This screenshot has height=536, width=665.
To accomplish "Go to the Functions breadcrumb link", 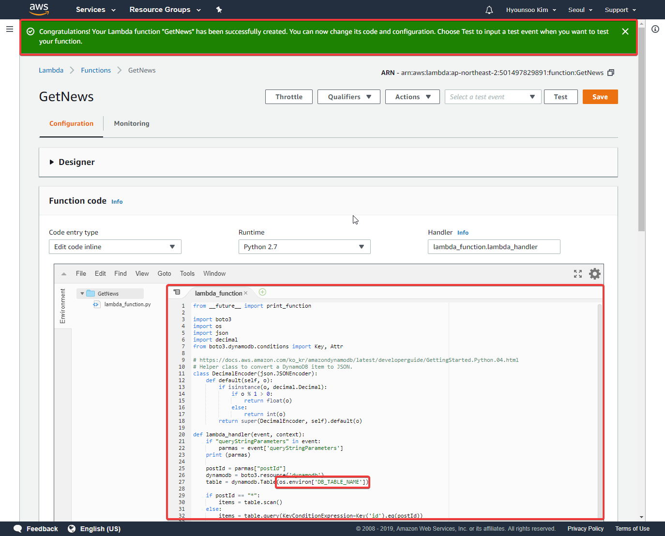I will pyautogui.click(x=96, y=70).
